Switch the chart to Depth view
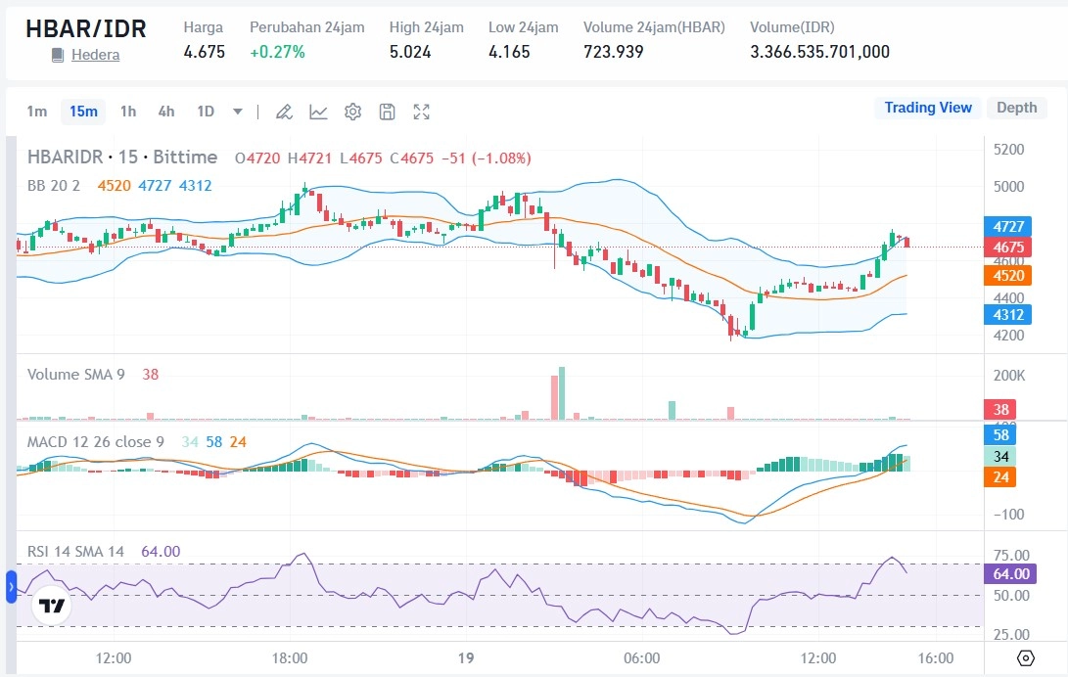Screen dimensions: 1068x677 pos(1017,108)
